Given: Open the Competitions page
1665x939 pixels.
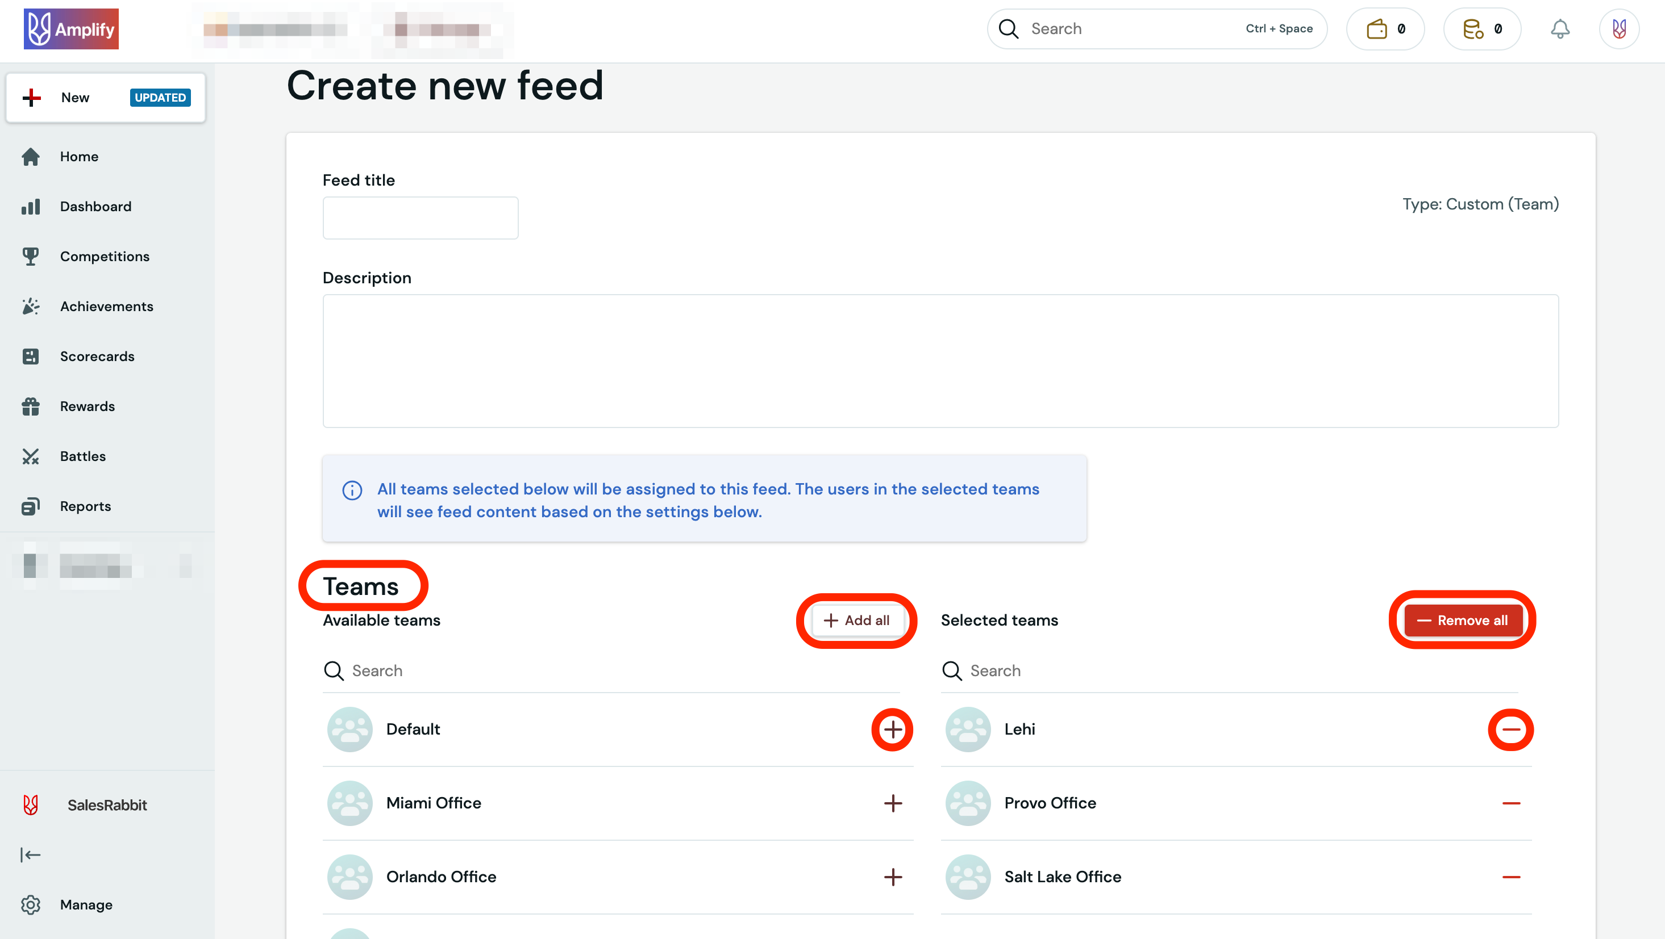Looking at the screenshot, I should click(104, 257).
